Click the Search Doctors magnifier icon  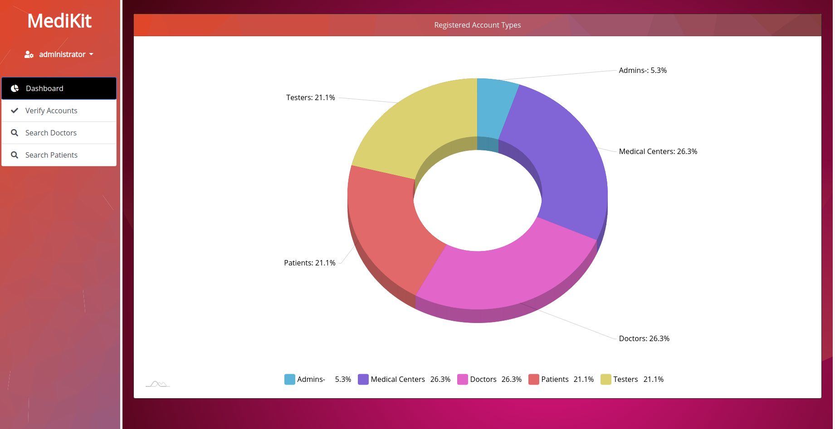pos(15,133)
